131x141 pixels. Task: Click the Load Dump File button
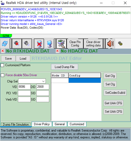[64, 67]
